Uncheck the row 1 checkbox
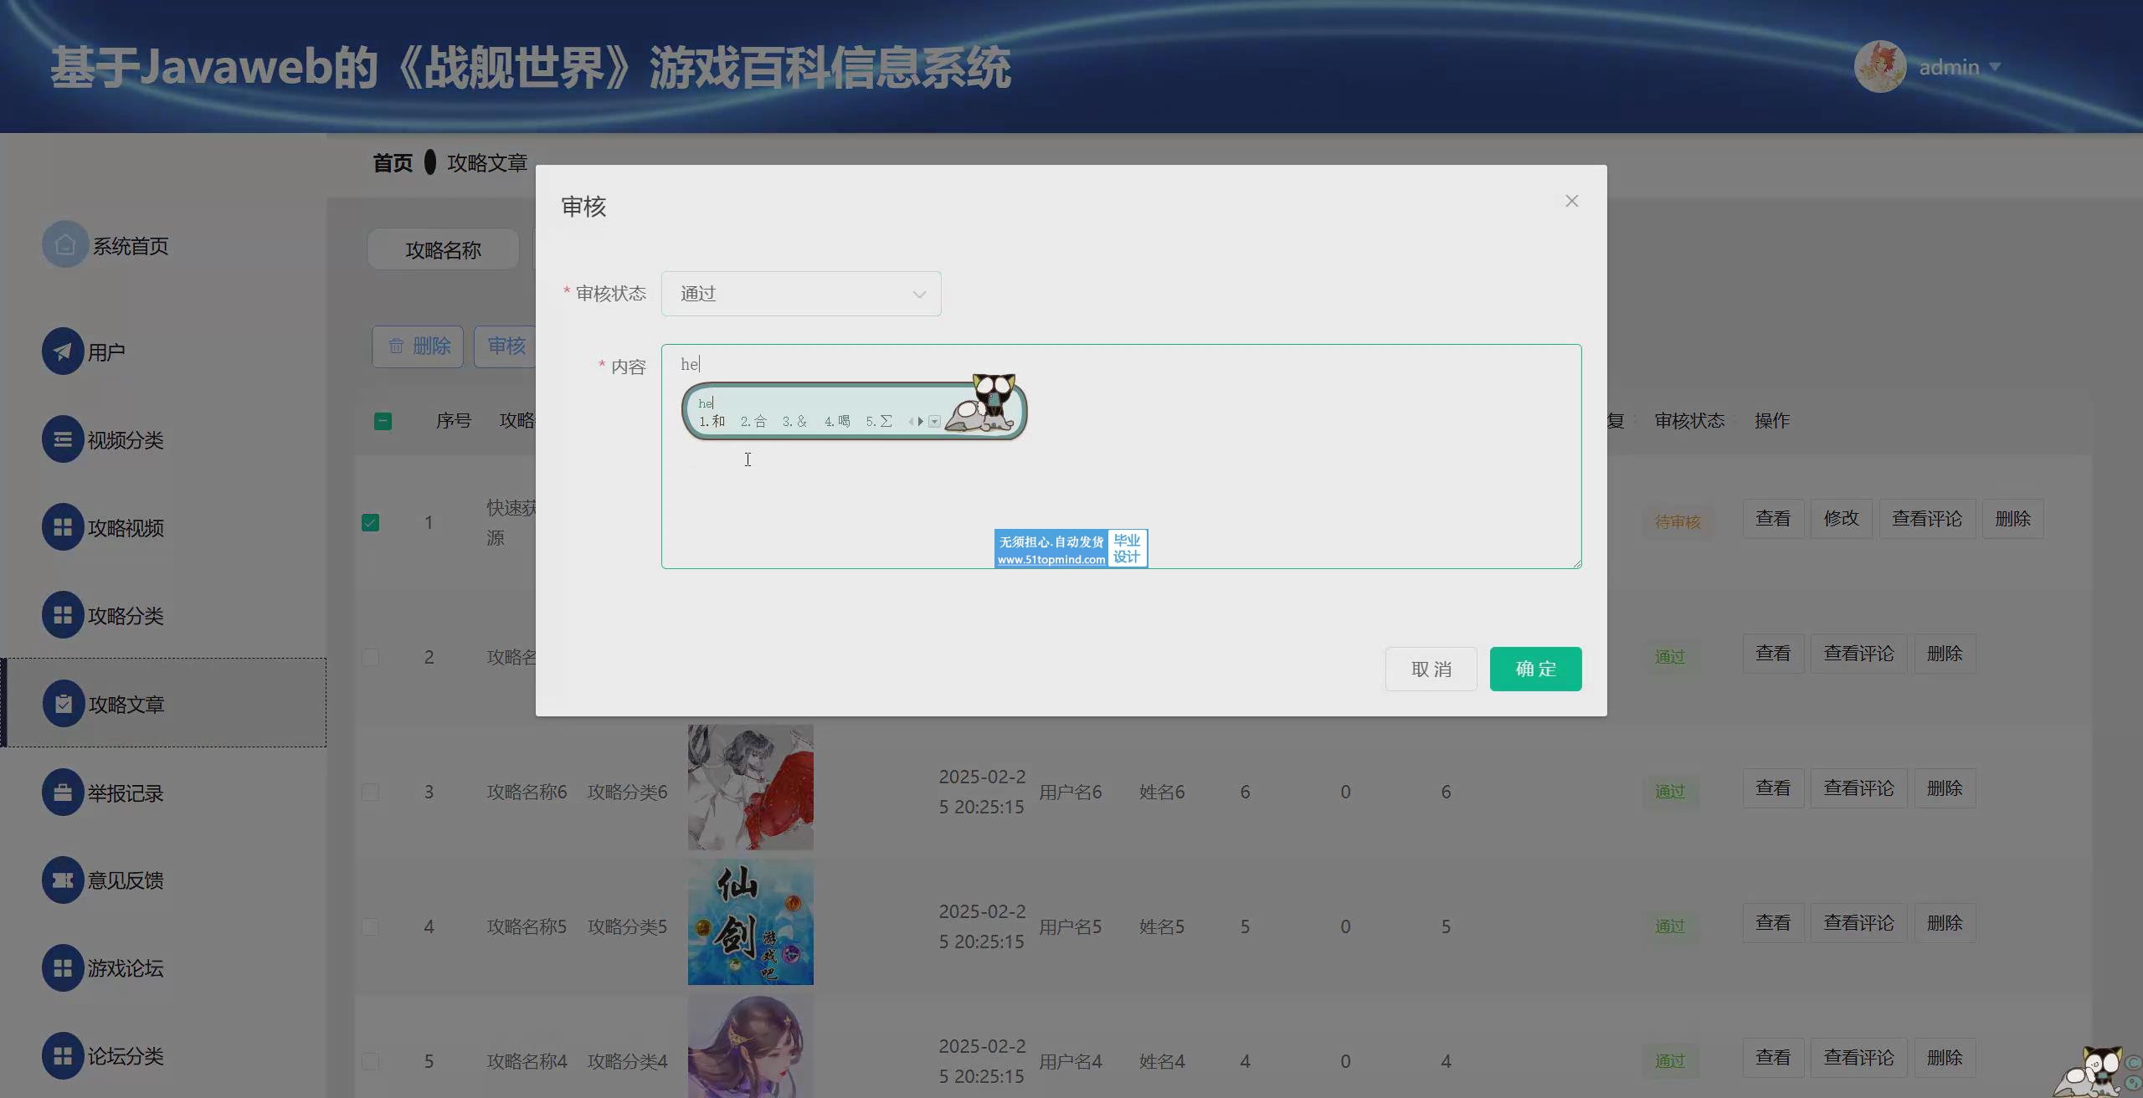The image size is (2143, 1098). pos(370,522)
